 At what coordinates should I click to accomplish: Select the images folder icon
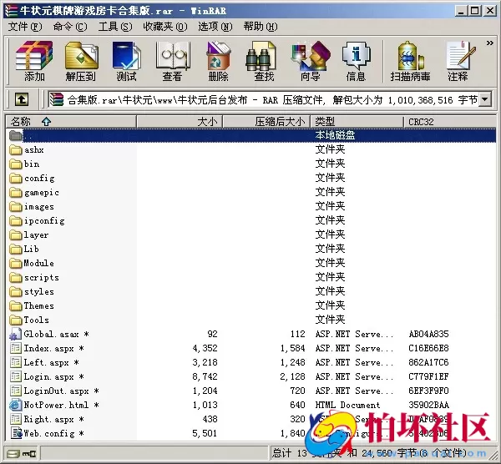click(x=15, y=207)
